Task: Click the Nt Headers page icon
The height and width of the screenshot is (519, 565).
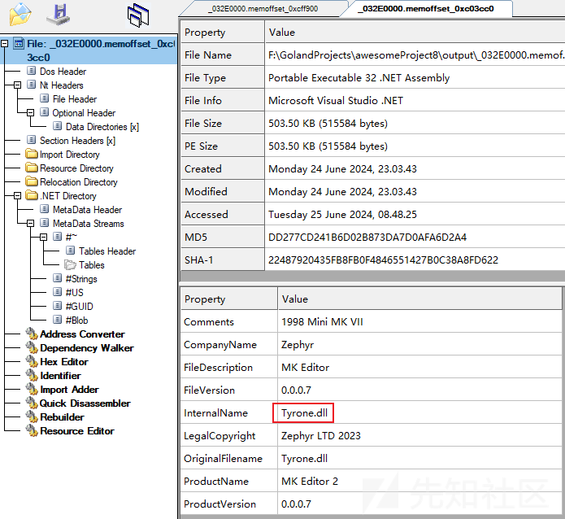Action: 32,85
